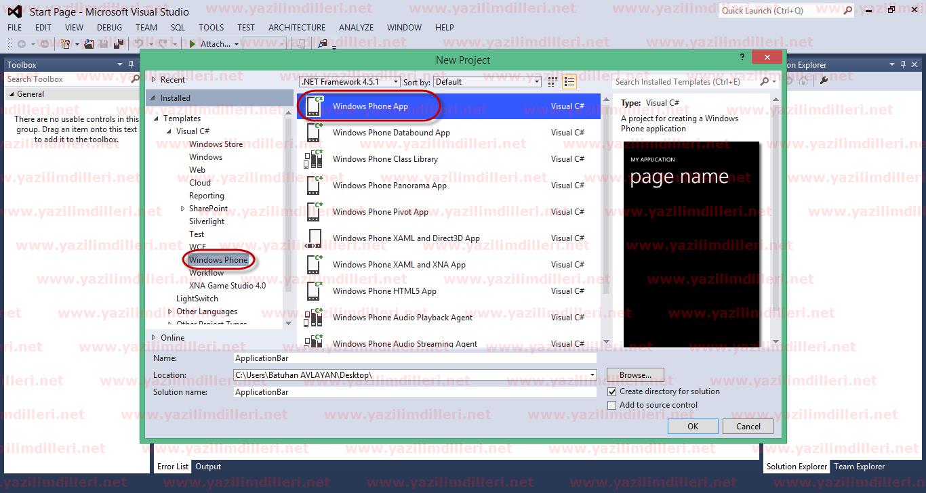Expand the Recent section
This screenshot has height=493, width=926.
[154, 79]
